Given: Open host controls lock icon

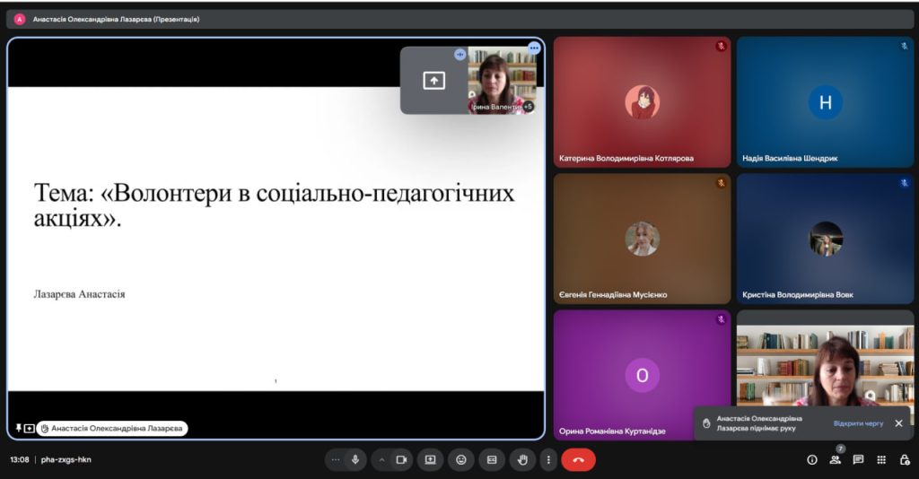Looking at the screenshot, I should click(x=905, y=459).
